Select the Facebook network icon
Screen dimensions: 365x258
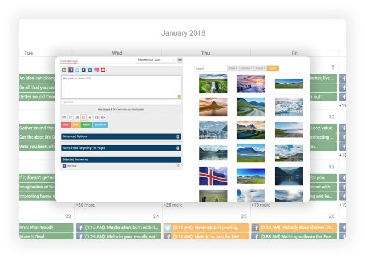[x=71, y=70]
